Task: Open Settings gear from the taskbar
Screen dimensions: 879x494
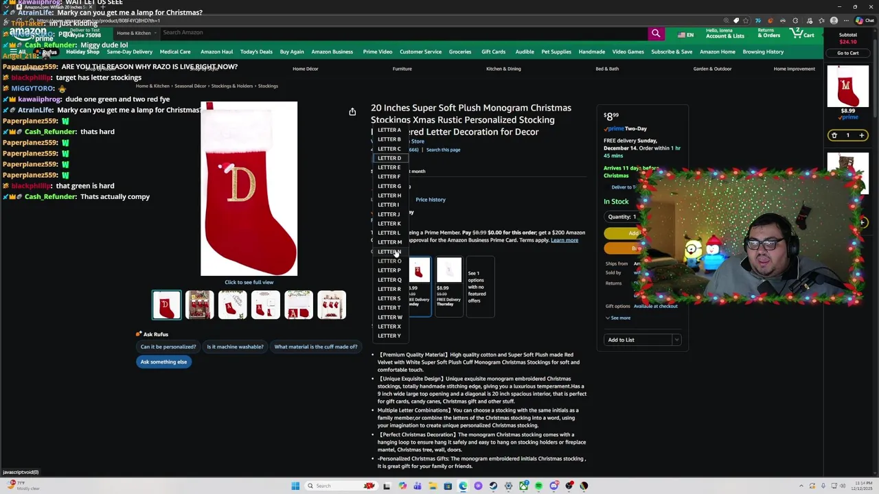Action: click(x=508, y=486)
